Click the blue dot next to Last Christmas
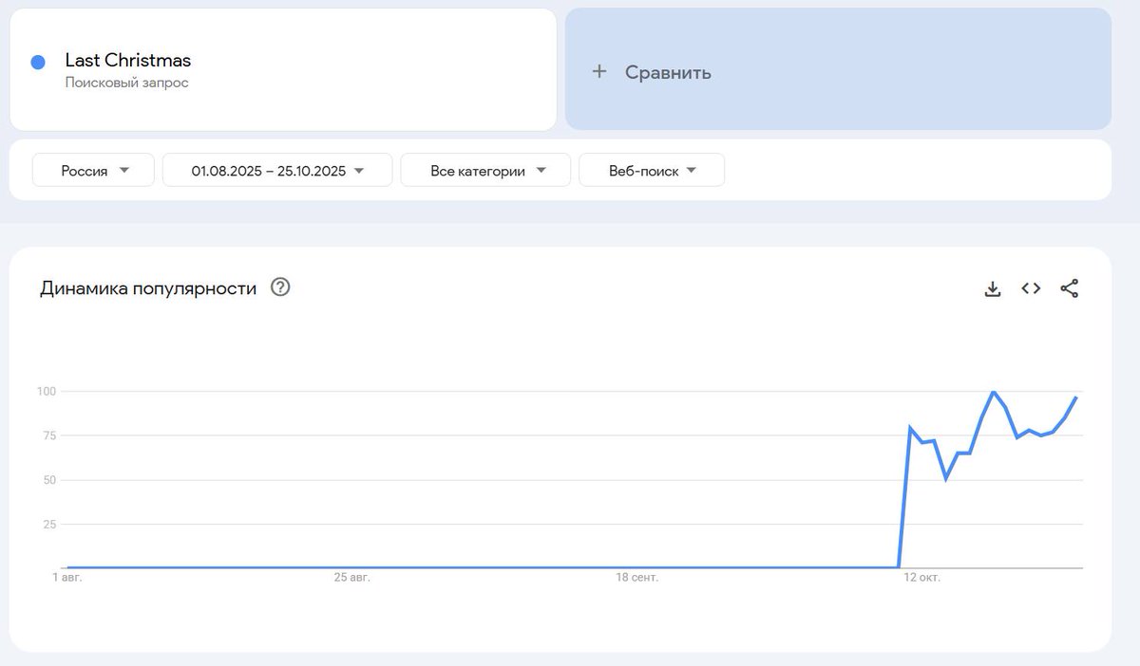Viewport: 1140px width, 666px height. click(x=38, y=63)
